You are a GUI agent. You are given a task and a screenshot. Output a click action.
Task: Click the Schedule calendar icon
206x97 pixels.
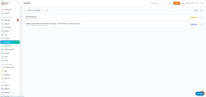coord(2,42)
